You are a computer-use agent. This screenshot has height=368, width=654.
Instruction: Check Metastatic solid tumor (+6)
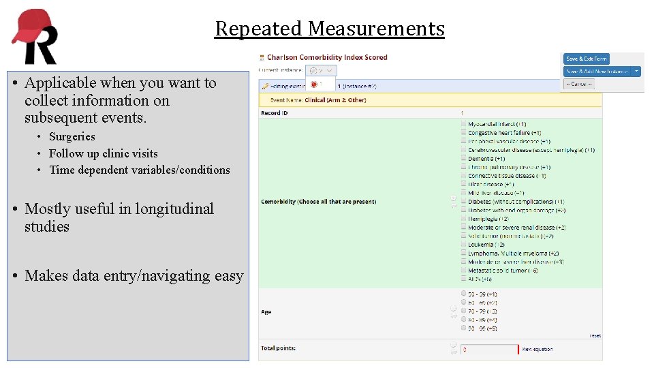coord(463,270)
